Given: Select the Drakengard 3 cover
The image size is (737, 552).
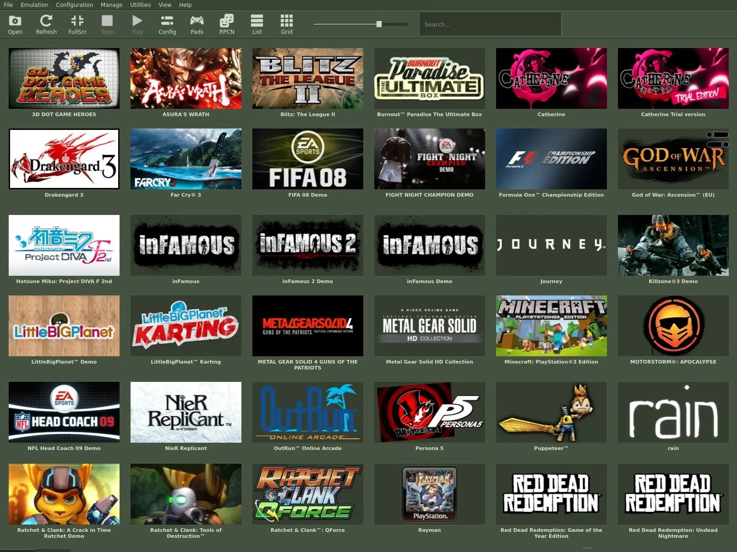Looking at the screenshot, I should [x=64, y=159].
